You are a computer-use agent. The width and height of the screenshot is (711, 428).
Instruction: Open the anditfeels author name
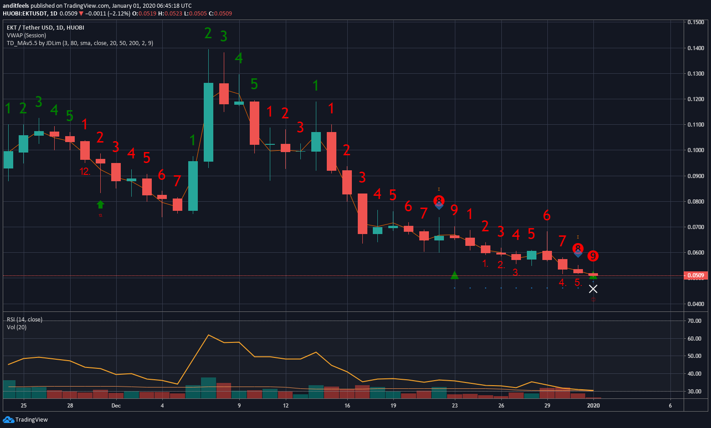16,6
